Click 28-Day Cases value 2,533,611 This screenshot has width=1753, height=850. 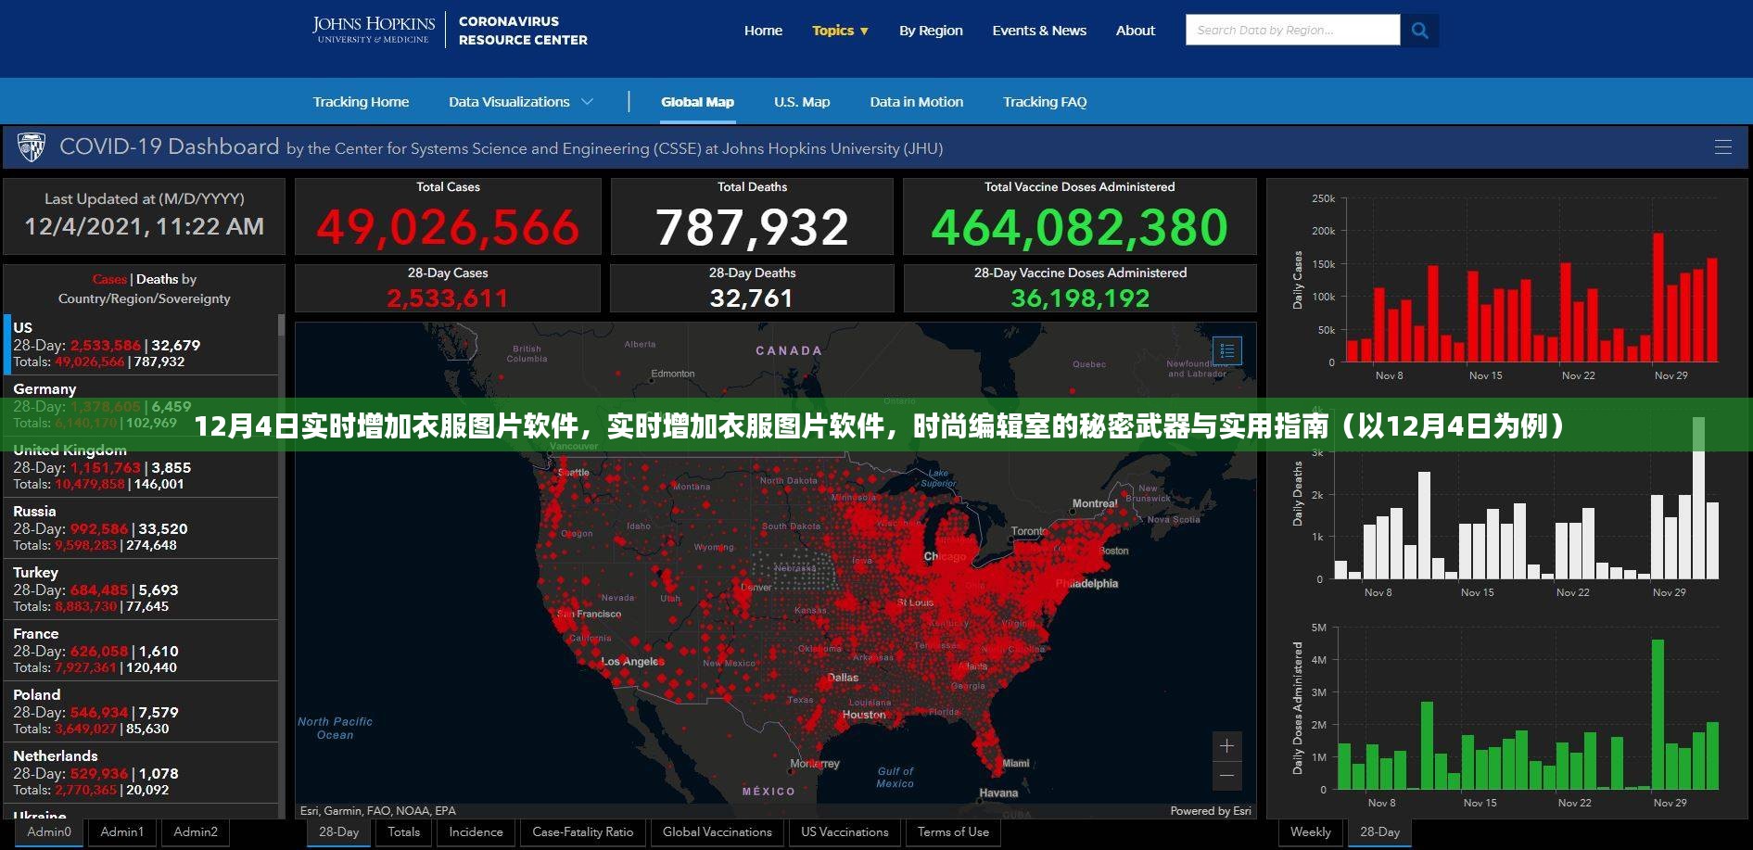448,298
